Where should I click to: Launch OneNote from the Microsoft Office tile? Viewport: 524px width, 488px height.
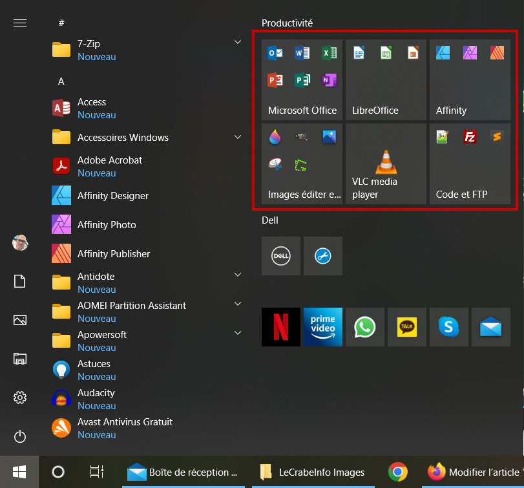click(x=329, y=80)
